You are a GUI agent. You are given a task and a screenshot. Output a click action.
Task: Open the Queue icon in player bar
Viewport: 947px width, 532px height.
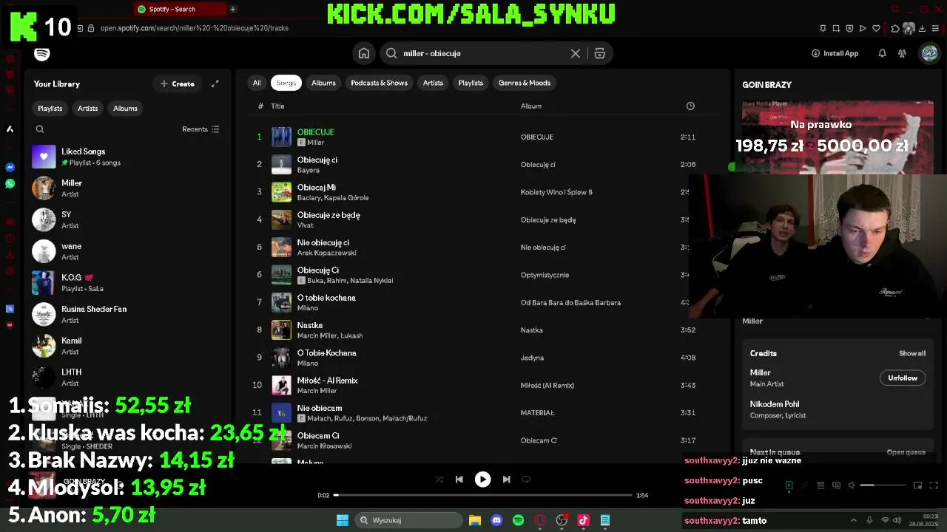pos(820,485)
